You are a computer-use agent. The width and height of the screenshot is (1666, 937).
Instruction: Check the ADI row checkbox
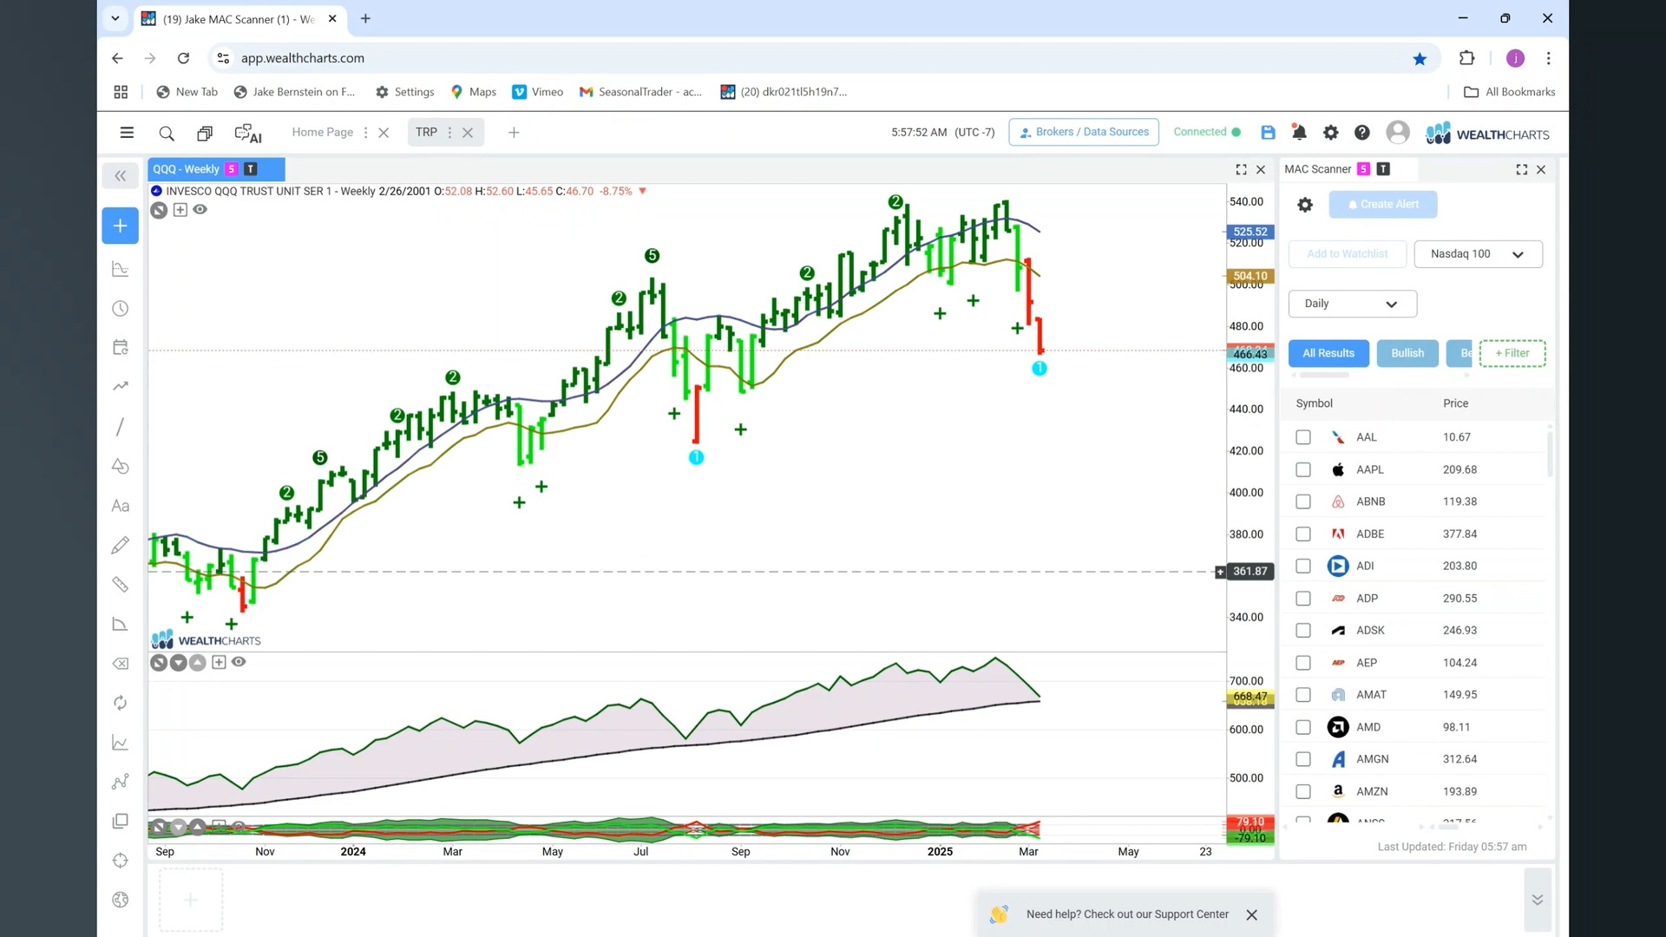point(1303,566)
